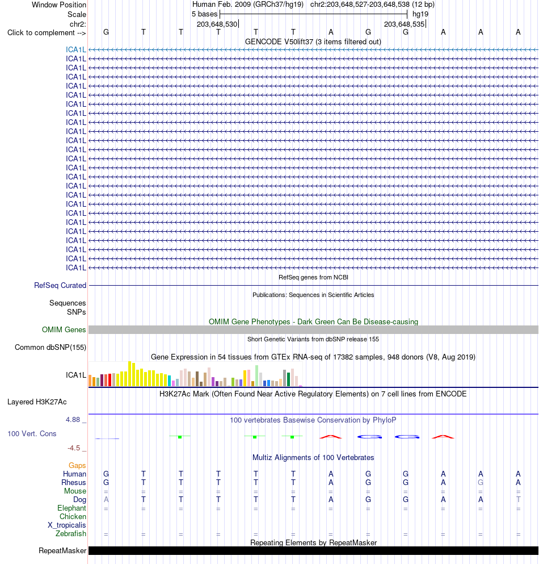The height and width of the screenshot is (564, 539).
Task: Click the Layered H3K27Ac track label
Action: pos(37,402)
